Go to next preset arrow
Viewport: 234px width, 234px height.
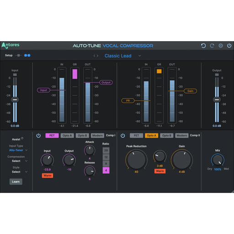click(97, 56)
